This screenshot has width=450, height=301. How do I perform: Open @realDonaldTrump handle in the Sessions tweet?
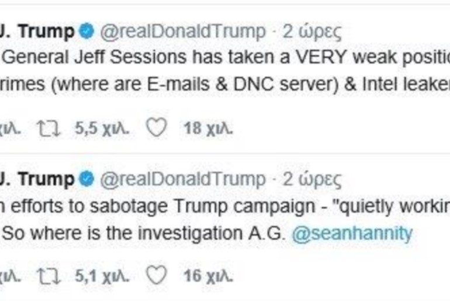click(x=182, y=32)
